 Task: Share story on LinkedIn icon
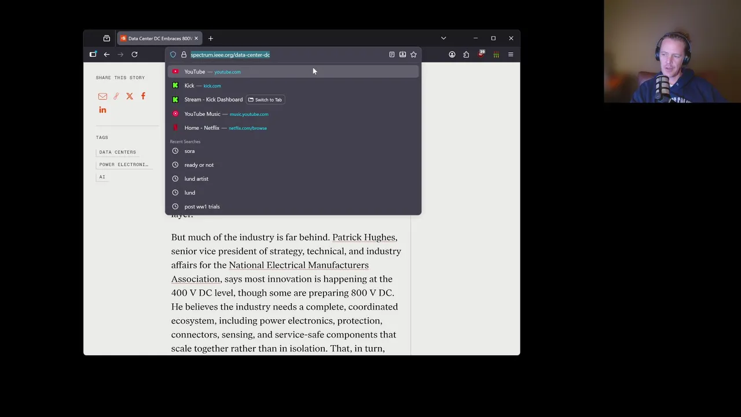(102, 110)
